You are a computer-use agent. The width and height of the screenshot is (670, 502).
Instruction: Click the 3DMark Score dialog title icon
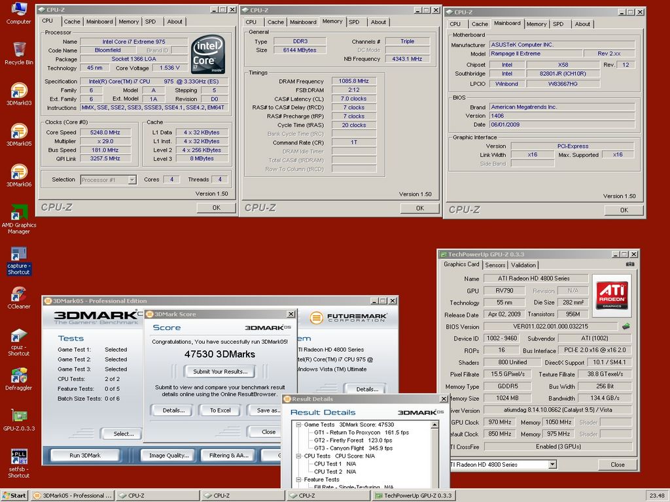(x=150, y=314)
